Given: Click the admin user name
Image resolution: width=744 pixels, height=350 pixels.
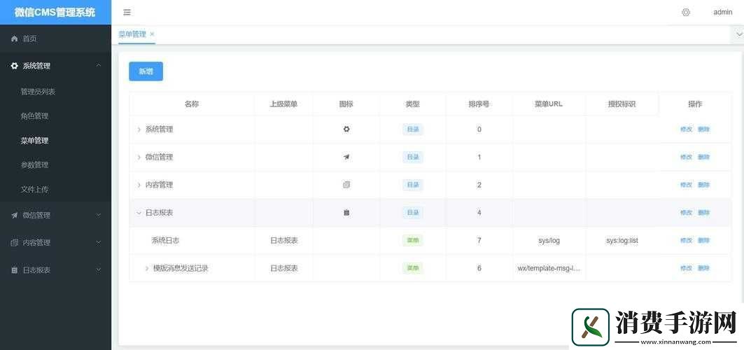Looking at the screenshot, I should pos(722,13).
